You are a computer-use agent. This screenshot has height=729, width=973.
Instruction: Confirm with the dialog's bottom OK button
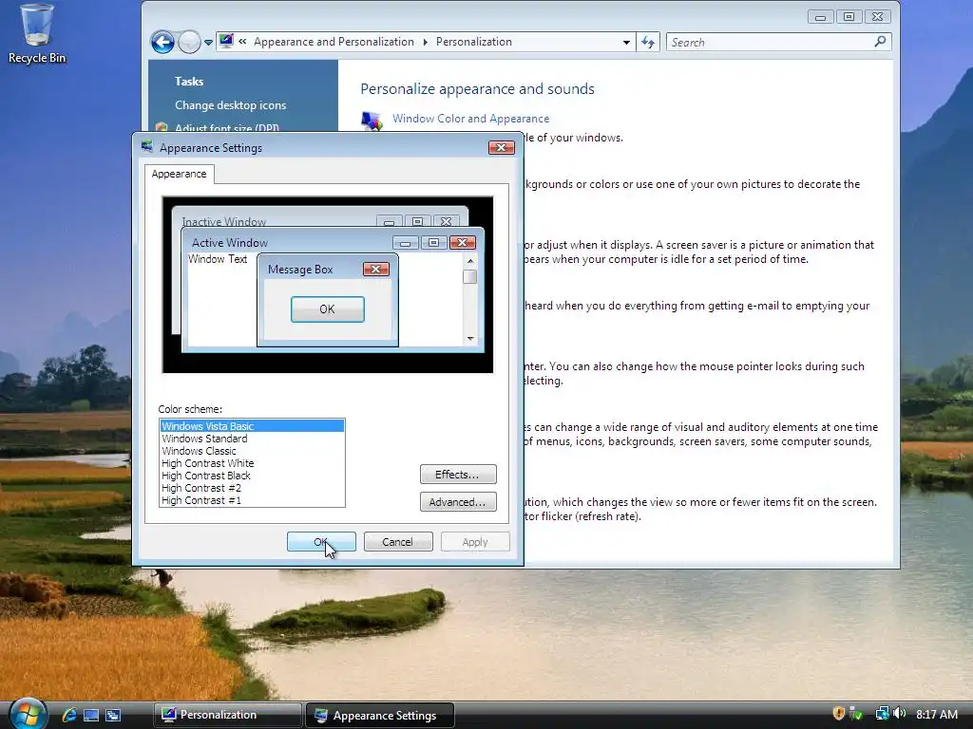tap(321, 542)
